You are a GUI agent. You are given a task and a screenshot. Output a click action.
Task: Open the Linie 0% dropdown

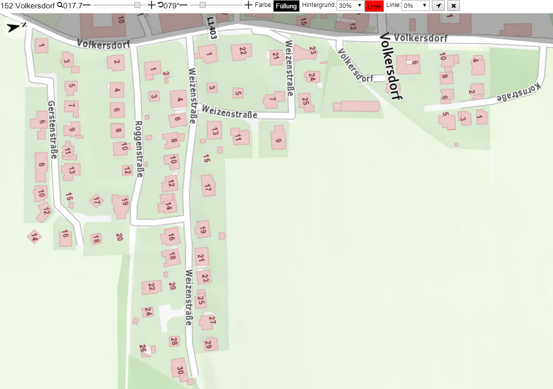(415, 5)
